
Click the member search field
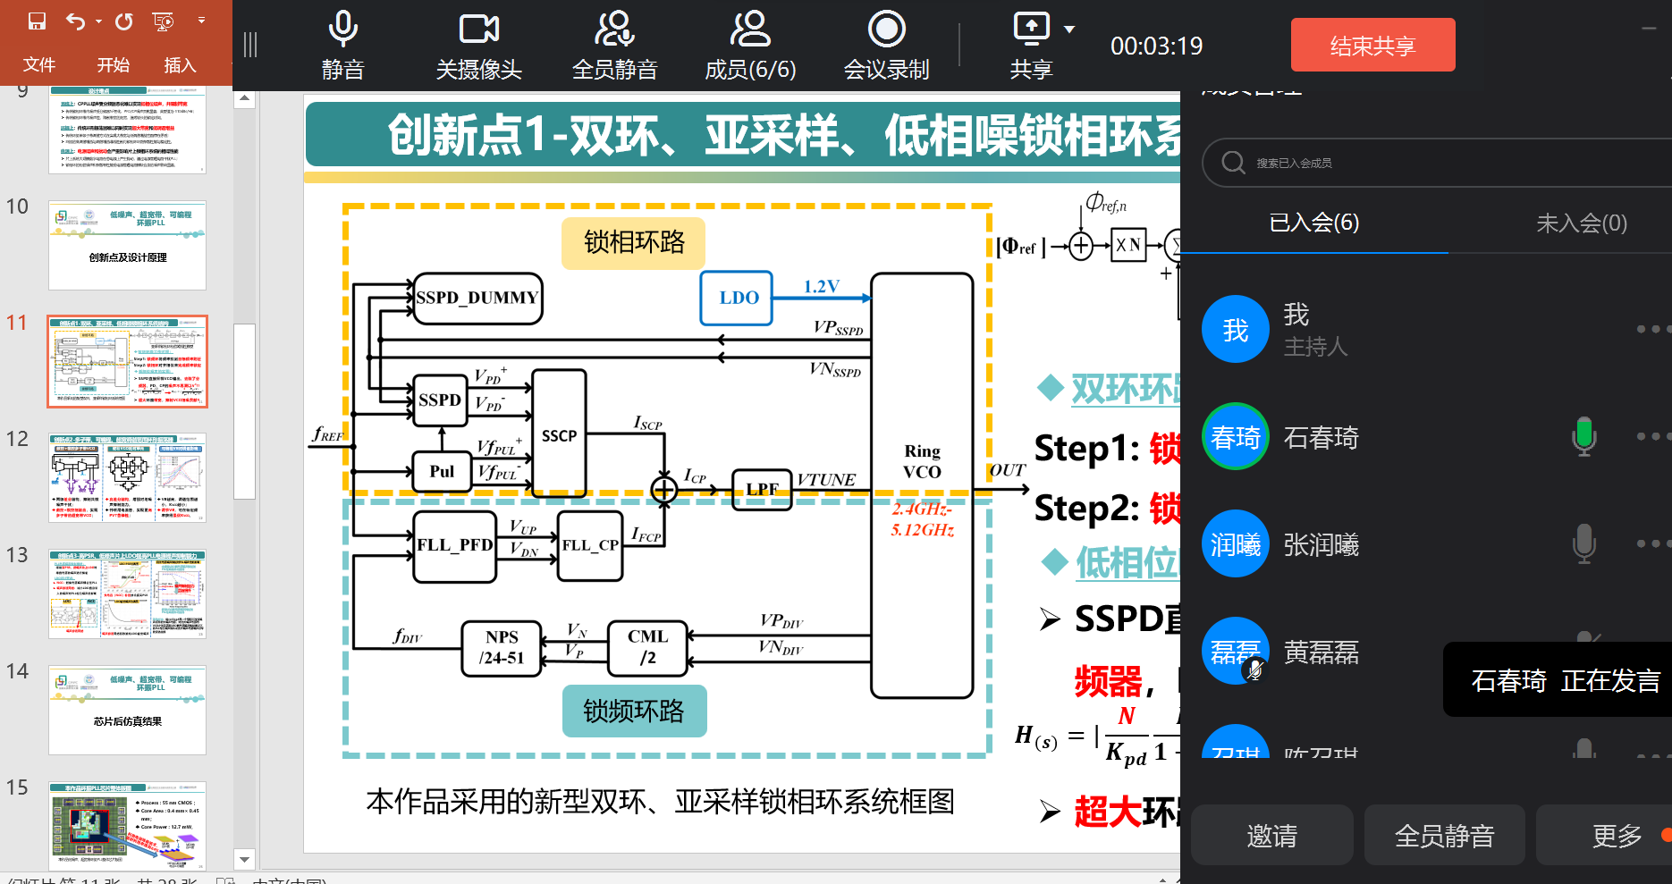click(x=1431, y=163)
